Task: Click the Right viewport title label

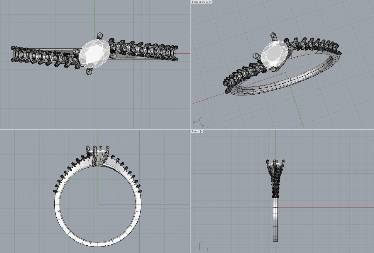Action: (x=196, y=131)
